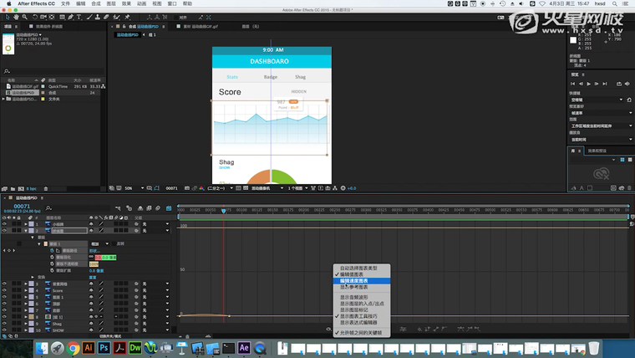Image resolution: width=635 pixels, height=358 pixels.
Task: Choose edit speed graph in context menu
Action: pos(354,280)
